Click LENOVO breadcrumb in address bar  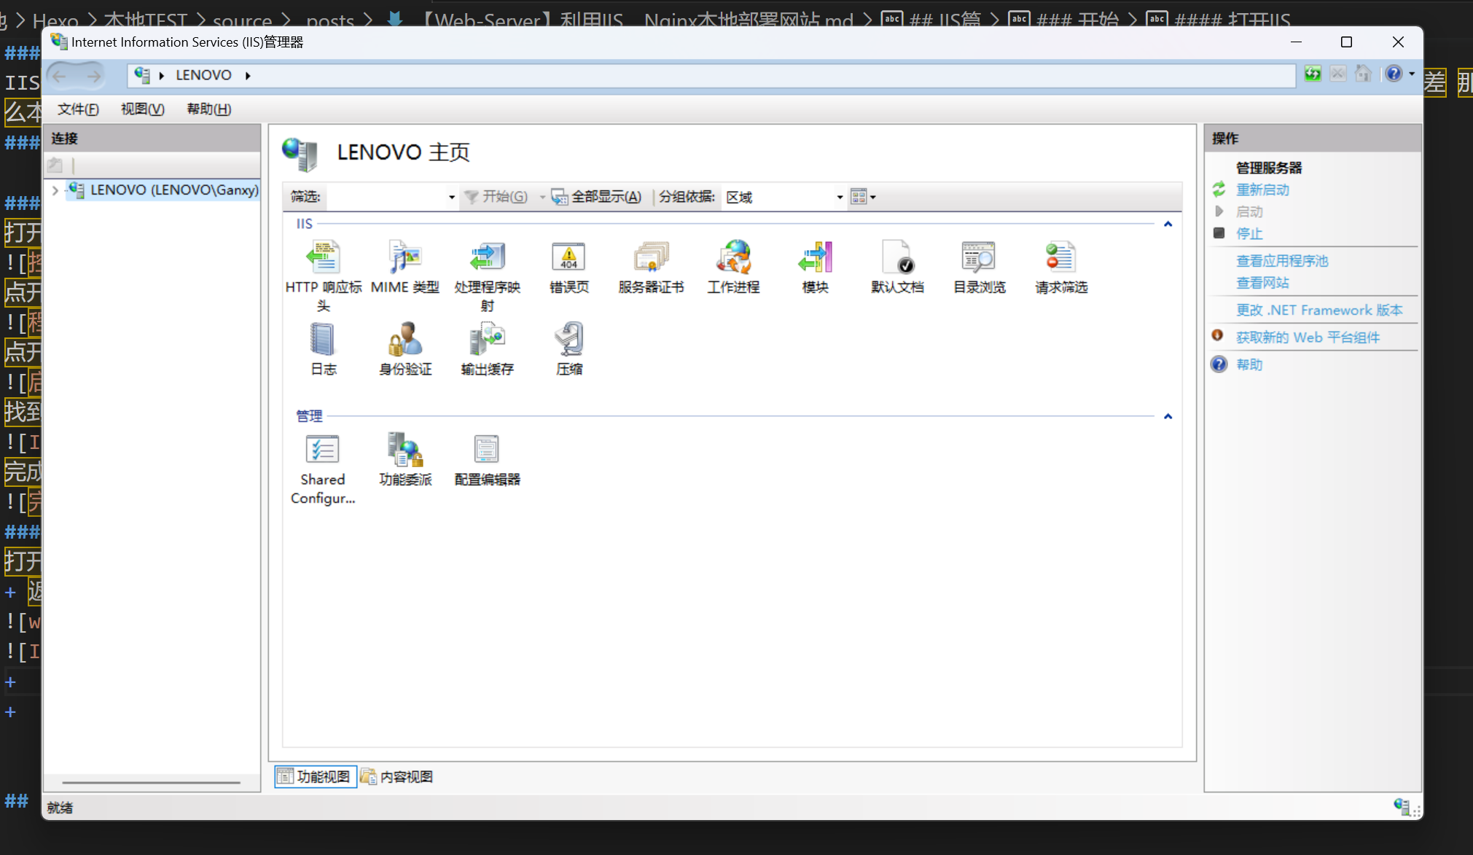coord(203,76)
